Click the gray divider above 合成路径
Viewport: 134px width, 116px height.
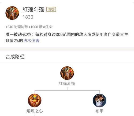click(67, 49)
